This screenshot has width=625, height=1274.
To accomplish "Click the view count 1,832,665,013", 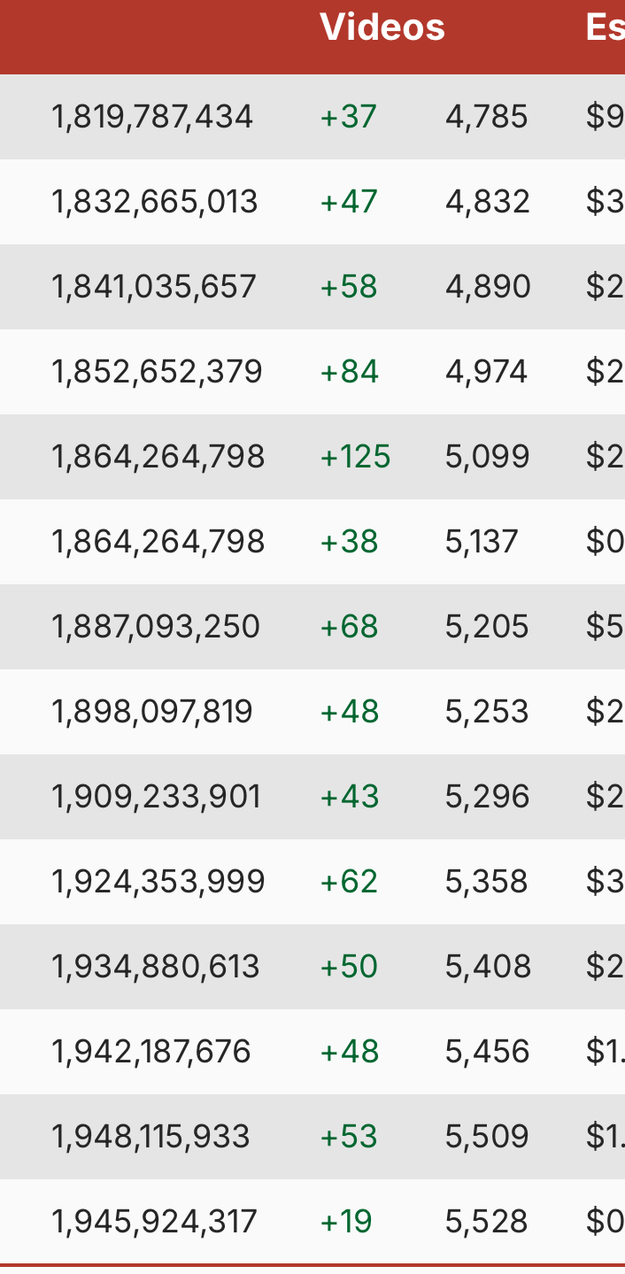I will point(155,202).
